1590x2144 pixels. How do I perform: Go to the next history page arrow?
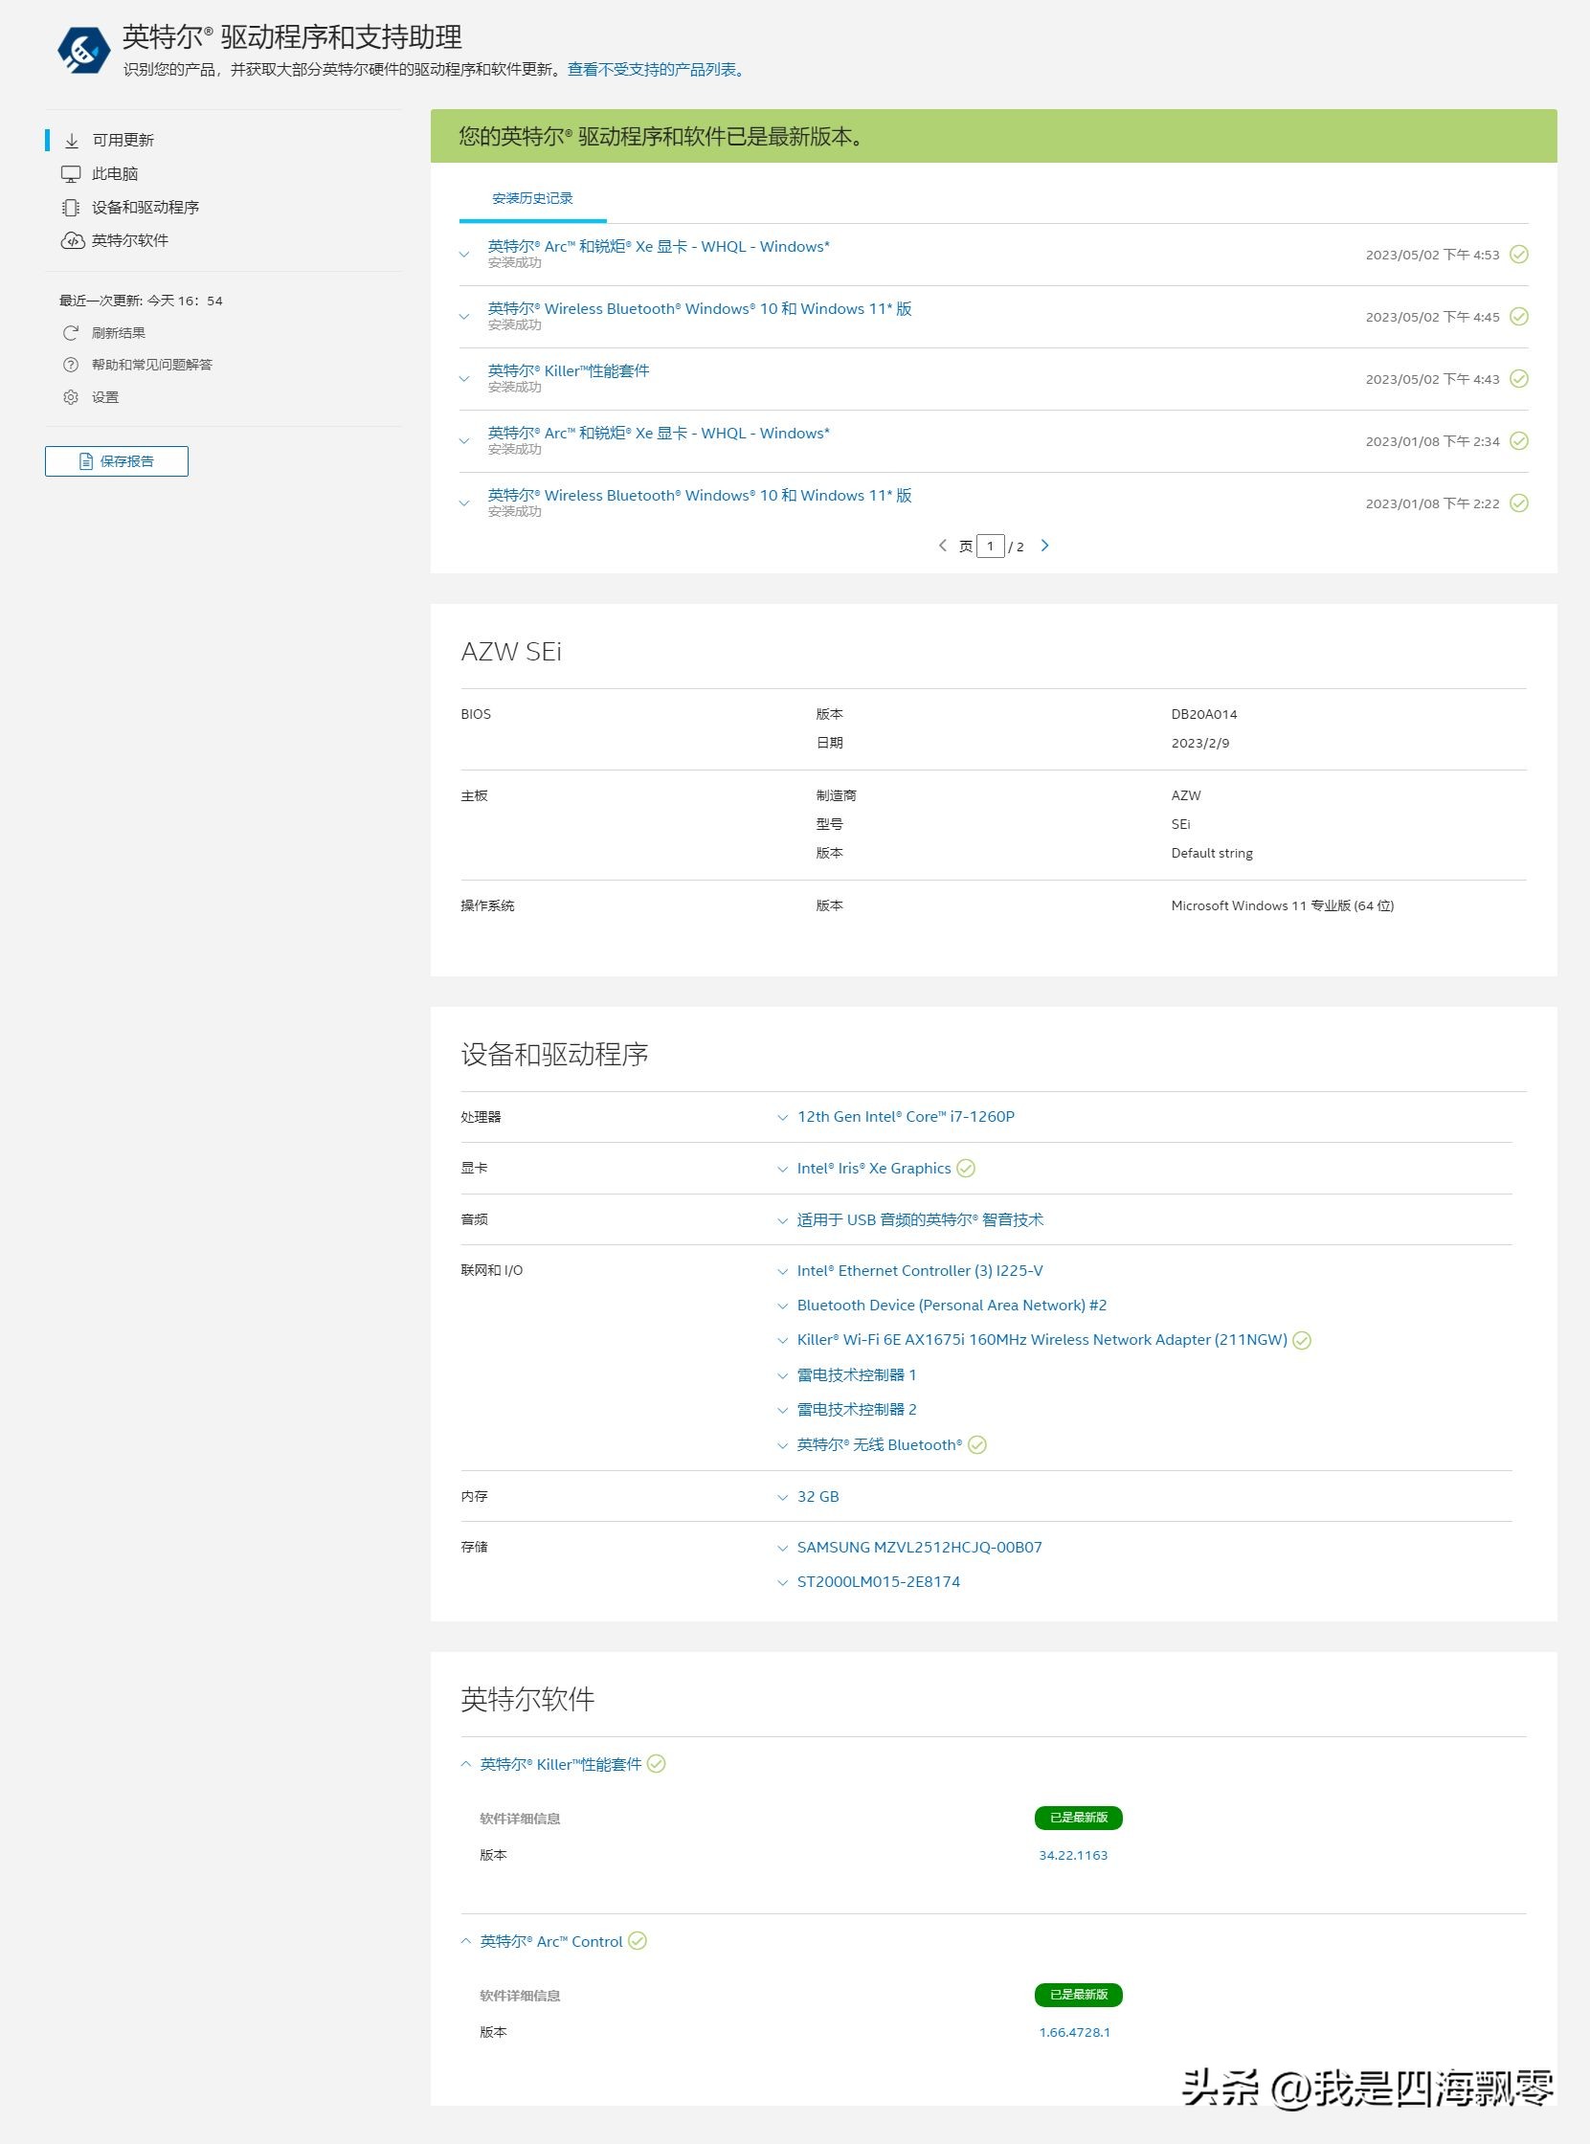pos(1045,546)
